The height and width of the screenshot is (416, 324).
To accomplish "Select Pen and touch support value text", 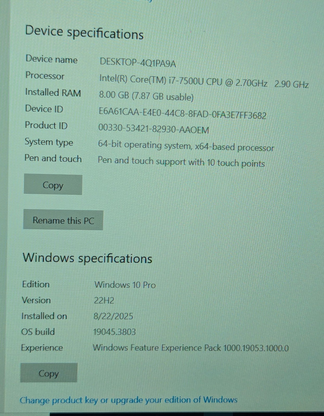I will (x=181, y=162).
